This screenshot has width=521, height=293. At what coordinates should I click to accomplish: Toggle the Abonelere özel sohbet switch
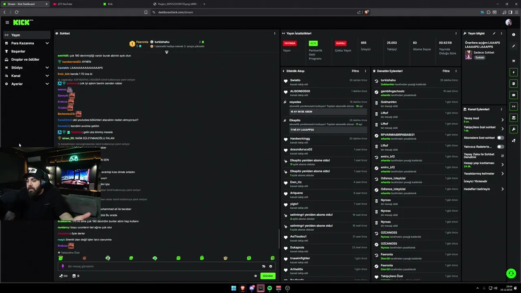500,138
